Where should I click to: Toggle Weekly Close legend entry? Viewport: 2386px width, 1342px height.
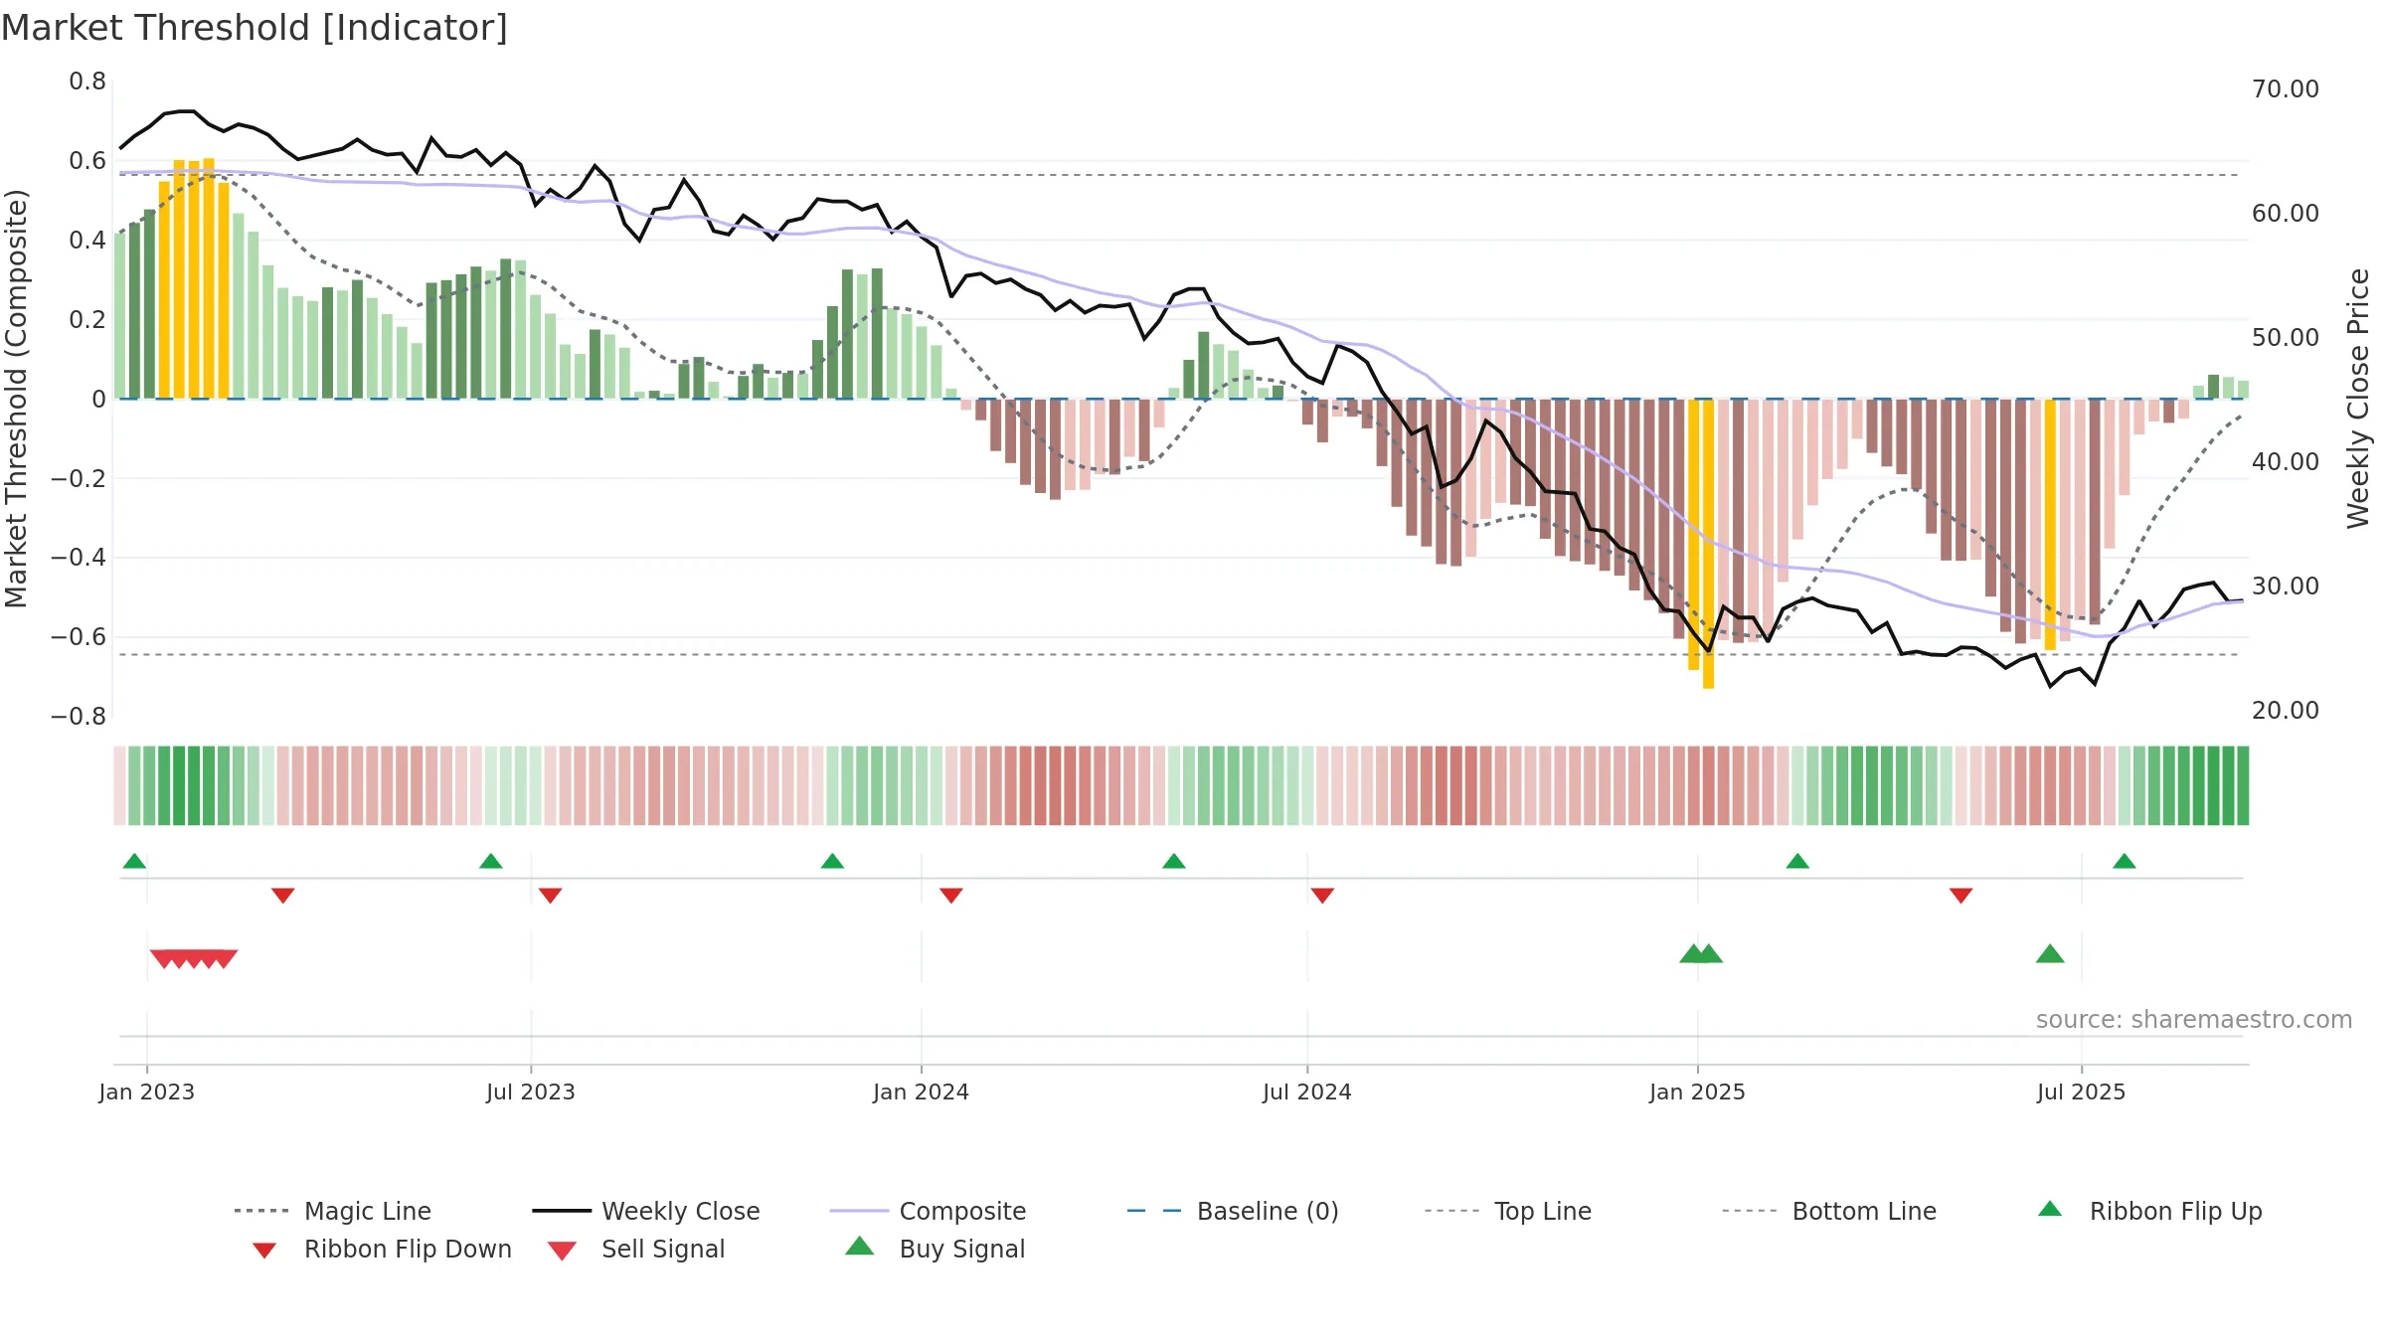[x=646, y=1211]
